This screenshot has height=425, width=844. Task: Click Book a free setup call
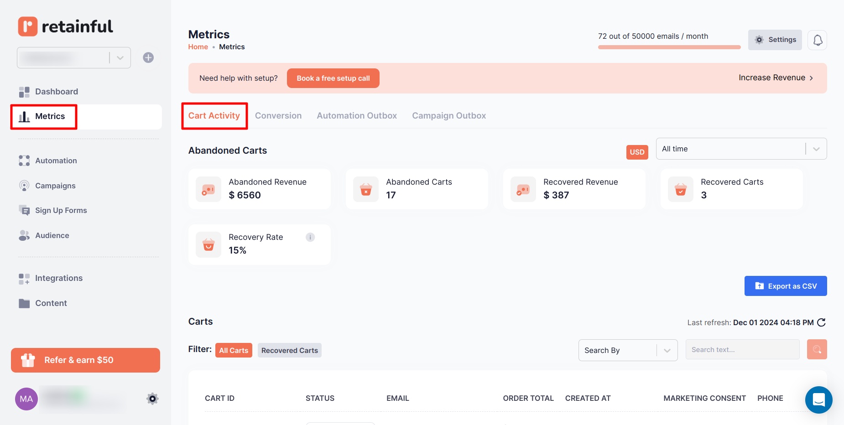pos(333,78)
